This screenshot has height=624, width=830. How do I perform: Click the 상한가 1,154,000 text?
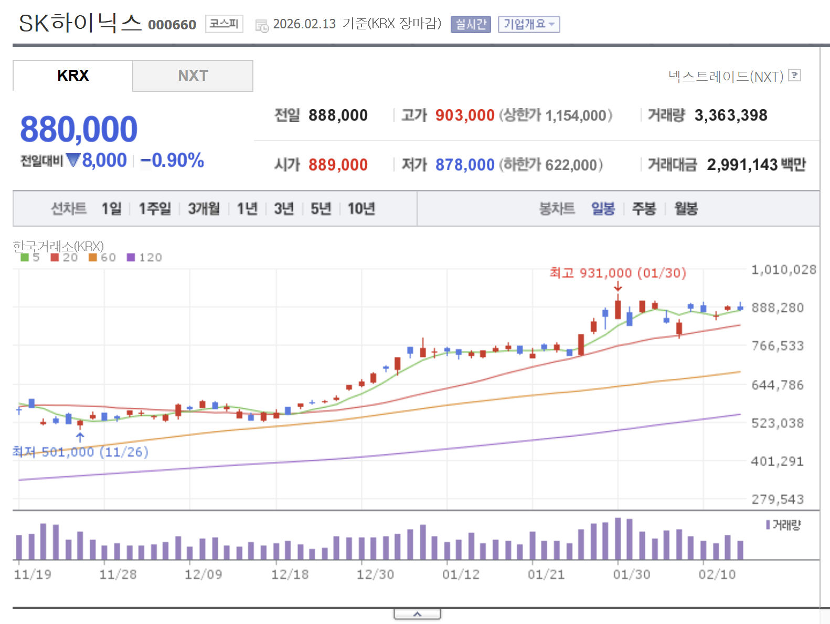556,115
